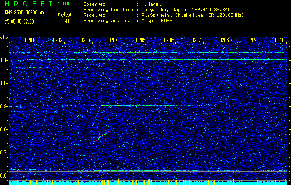291x185 pixels.
Task: Click the cyan signal level bar at bottom
Action: [148, 183]
